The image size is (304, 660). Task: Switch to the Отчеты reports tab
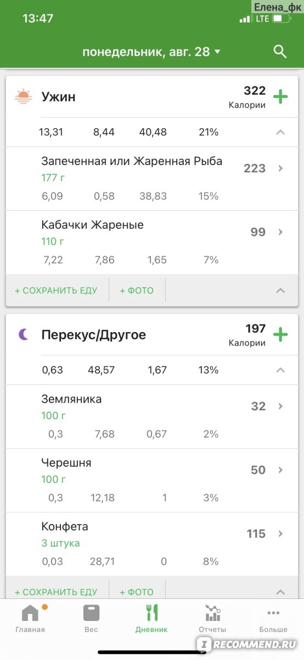(212, 619)
